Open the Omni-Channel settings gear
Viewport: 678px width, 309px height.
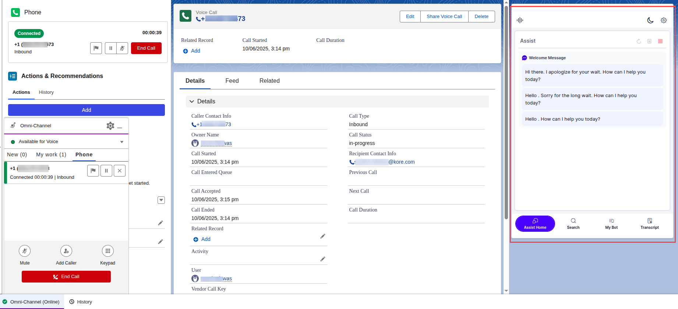click(x=110, y=126)
